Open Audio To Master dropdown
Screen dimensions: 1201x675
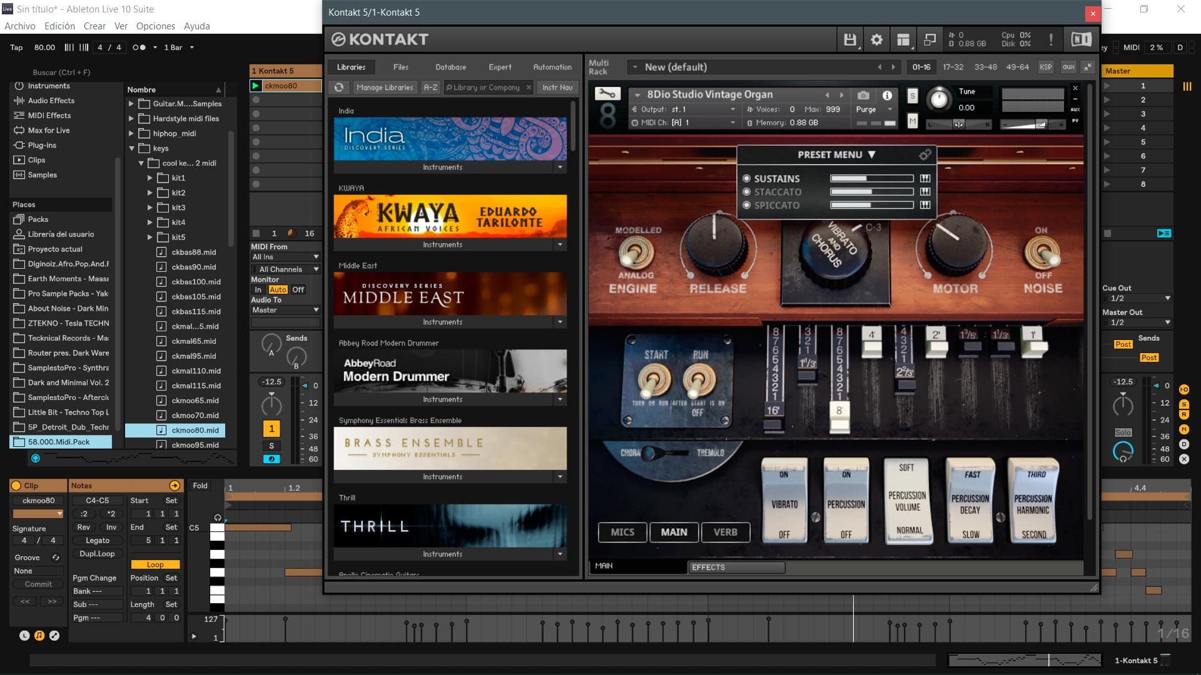285,310
